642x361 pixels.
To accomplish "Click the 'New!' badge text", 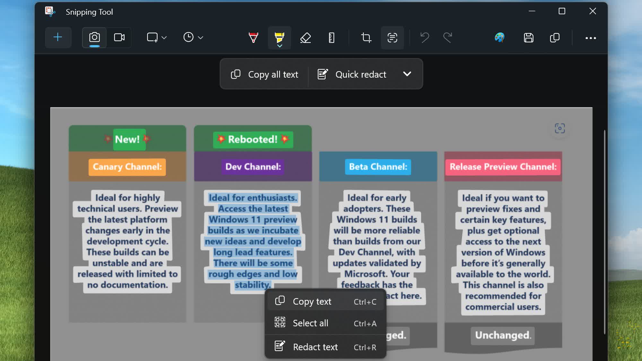I will coord(127,139).
